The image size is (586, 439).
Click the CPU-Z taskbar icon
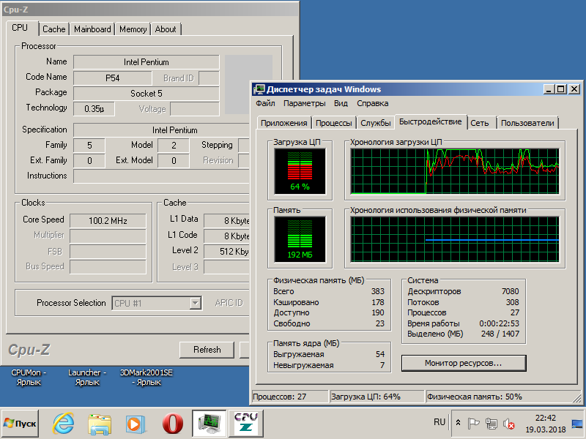(246, 423)
